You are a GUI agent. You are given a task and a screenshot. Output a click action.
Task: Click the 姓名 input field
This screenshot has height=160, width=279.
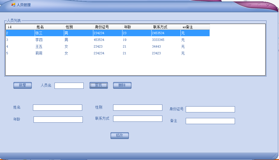pos(57,108)
